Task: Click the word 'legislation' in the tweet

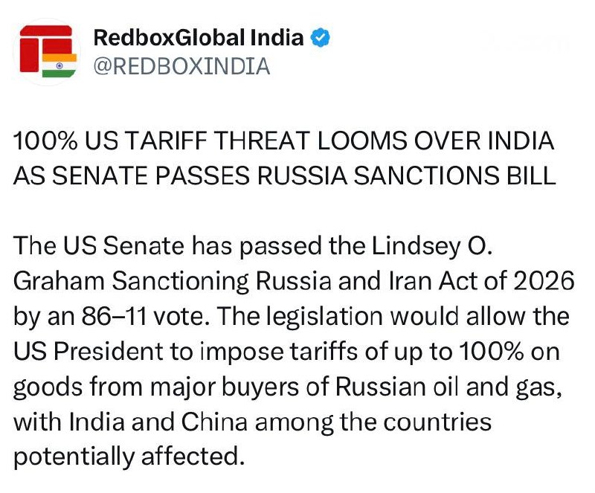Action: coord(324,317)
